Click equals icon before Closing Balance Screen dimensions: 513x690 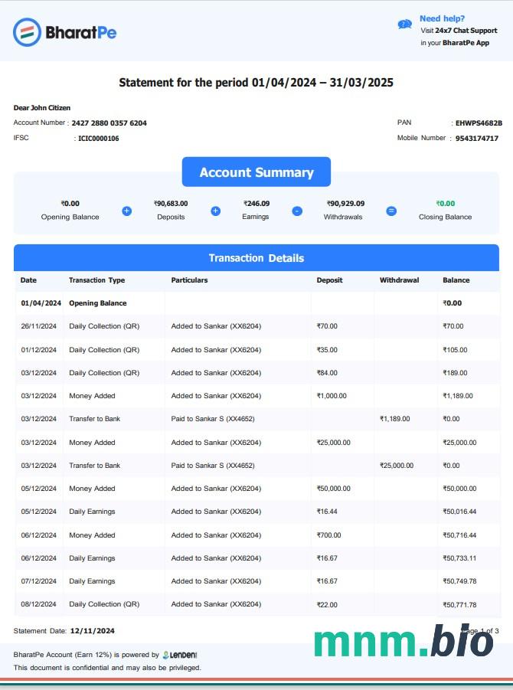(x=391, y=211)
